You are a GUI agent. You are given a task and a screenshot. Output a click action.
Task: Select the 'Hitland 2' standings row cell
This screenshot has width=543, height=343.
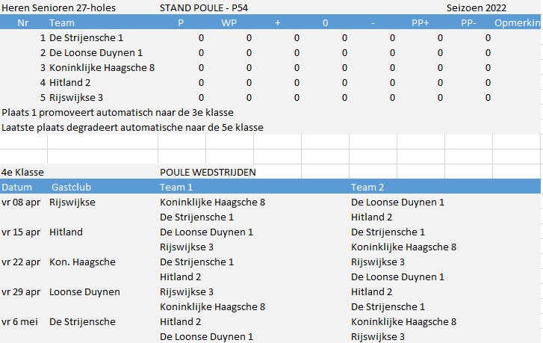69,82
